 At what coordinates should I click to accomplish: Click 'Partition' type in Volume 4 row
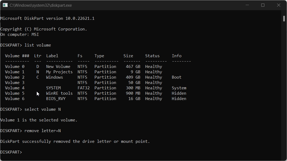point(105,88)
